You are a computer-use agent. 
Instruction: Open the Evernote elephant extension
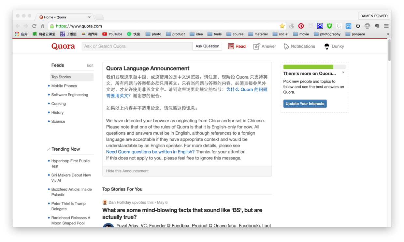pos(377,26)
